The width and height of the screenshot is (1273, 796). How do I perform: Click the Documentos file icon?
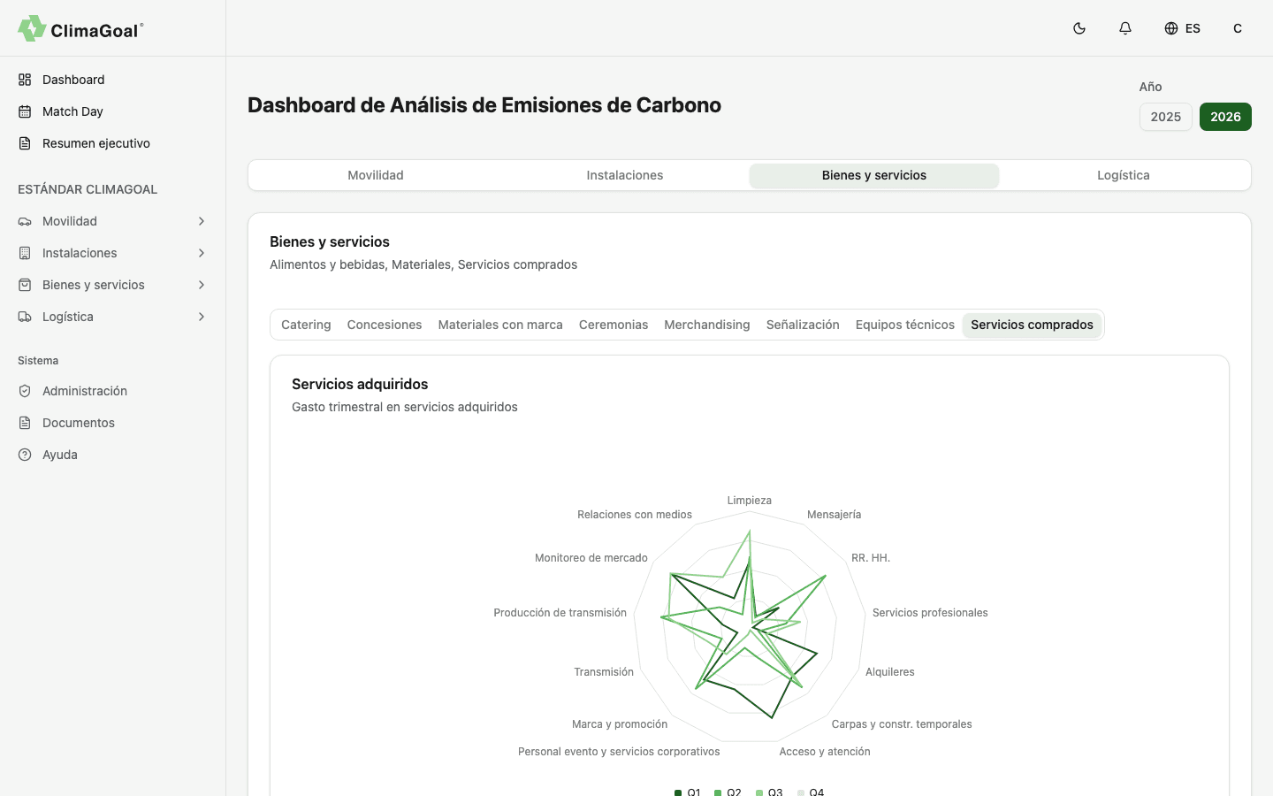tap(25, 423)
